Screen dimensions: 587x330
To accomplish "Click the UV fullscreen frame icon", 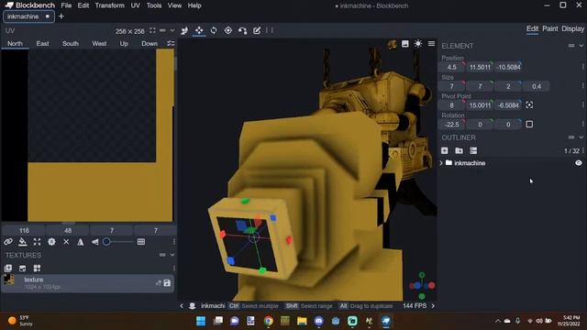I will pos(152,30).
